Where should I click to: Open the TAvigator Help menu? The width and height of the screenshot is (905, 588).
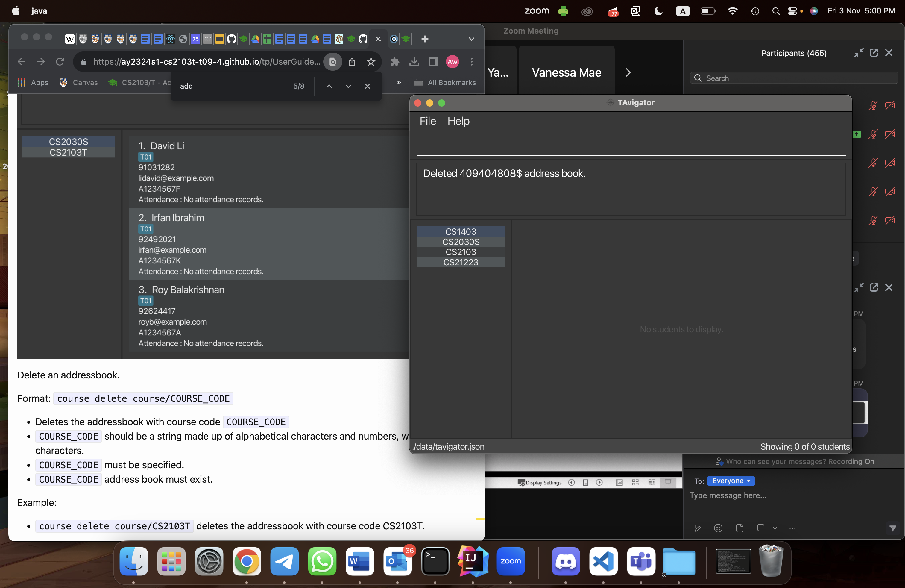[458, 121]
